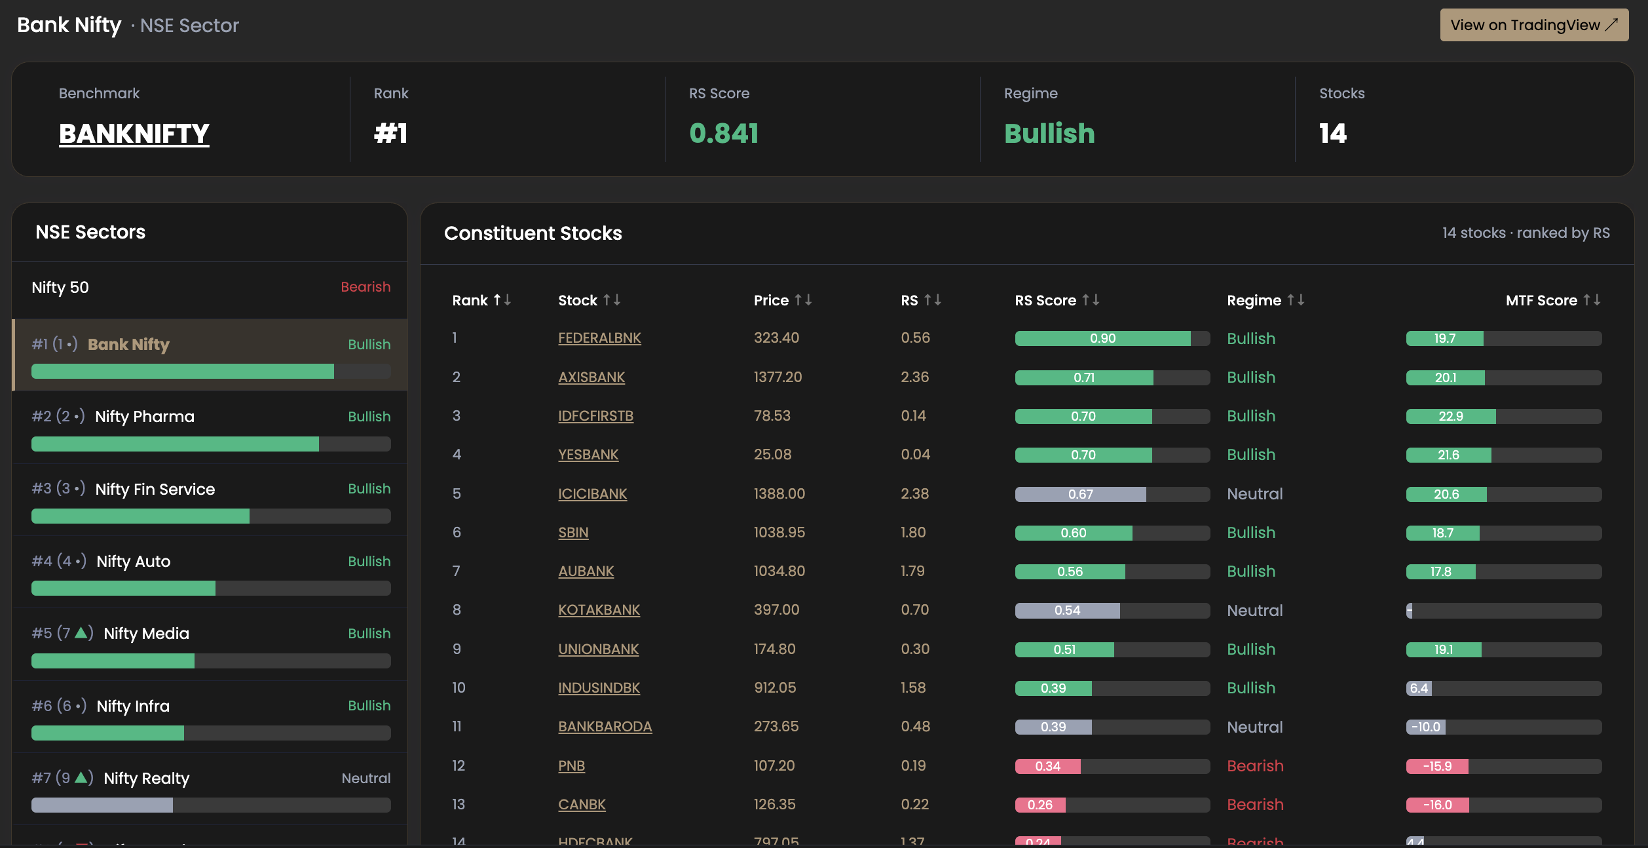Screen dimensions: 1648x848
Task: Click the gray Nifty Realty strength bar
Action: [211, 805]
